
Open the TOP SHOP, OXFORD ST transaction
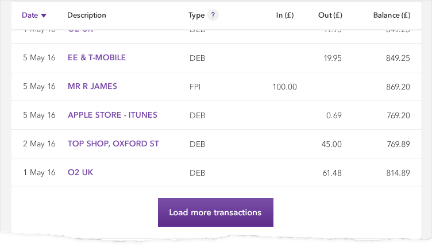(113, 144)
